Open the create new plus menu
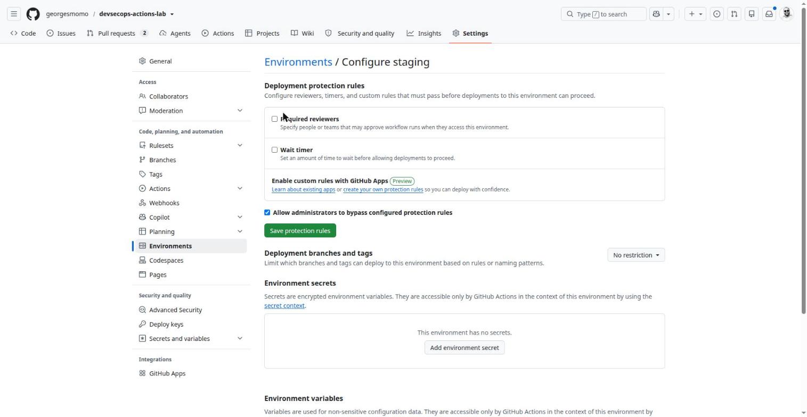 (x=695, y=14)
